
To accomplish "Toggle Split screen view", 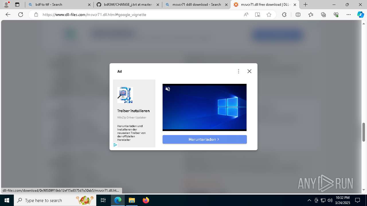I will tap(298, 15).
